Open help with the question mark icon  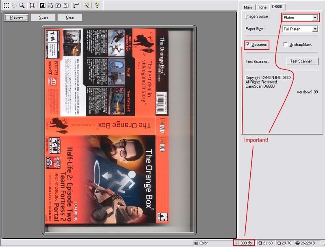point(97,6)
